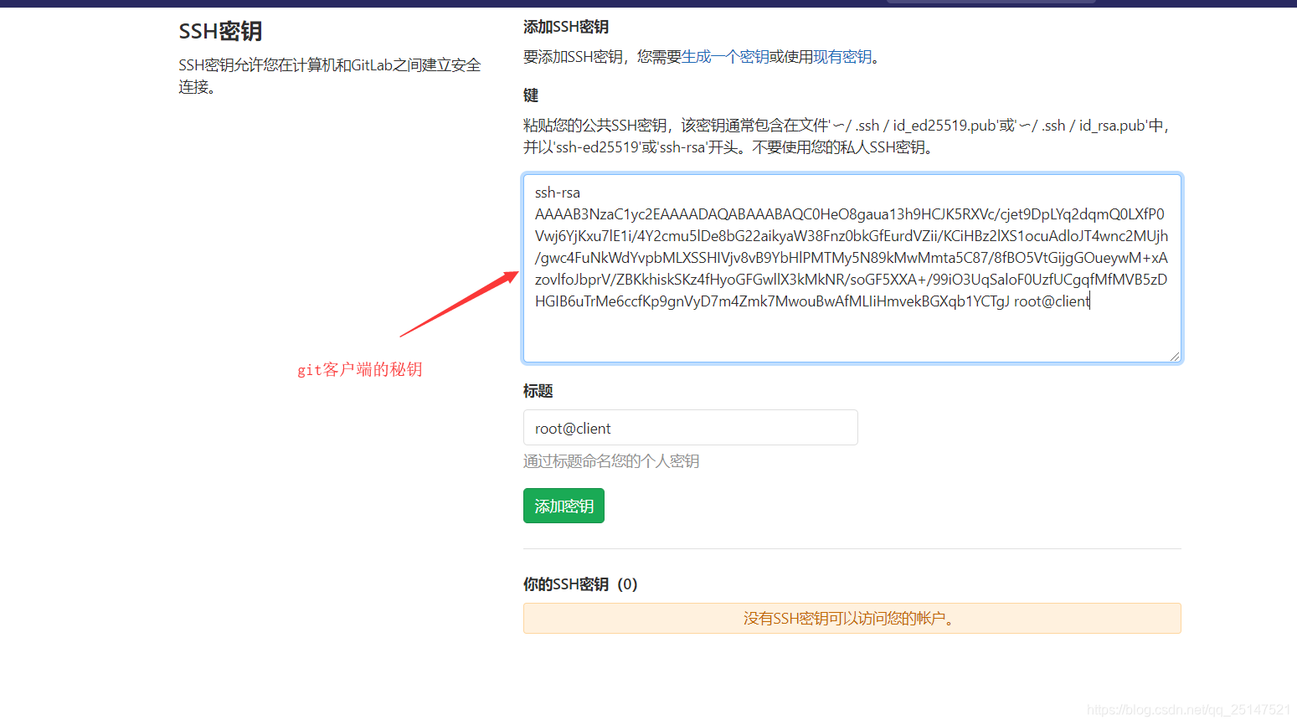The width and height of the screenshot is (1297, 725).
Task: Click the 通过标题命名您的个人密钥 hint text
Action: (610, 461)
